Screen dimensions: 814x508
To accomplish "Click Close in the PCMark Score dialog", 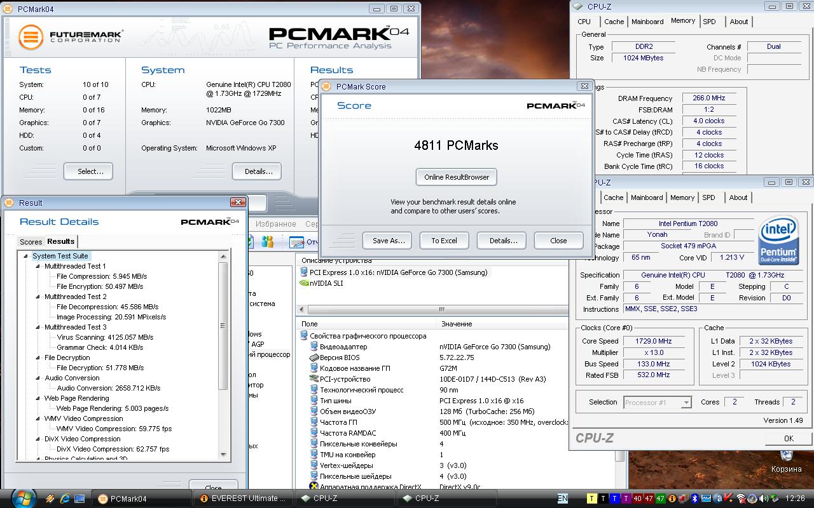I will click(x=558, y=241).
